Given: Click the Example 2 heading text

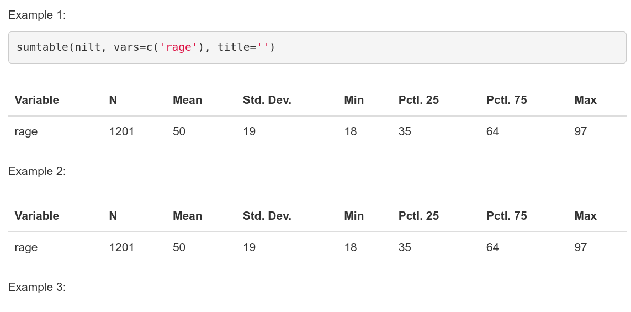Looking at the screenshot, I should (36, 171).
